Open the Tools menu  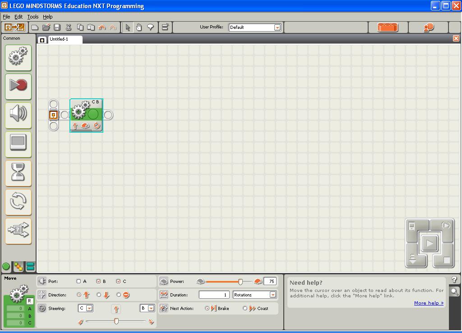pos(32,17)
